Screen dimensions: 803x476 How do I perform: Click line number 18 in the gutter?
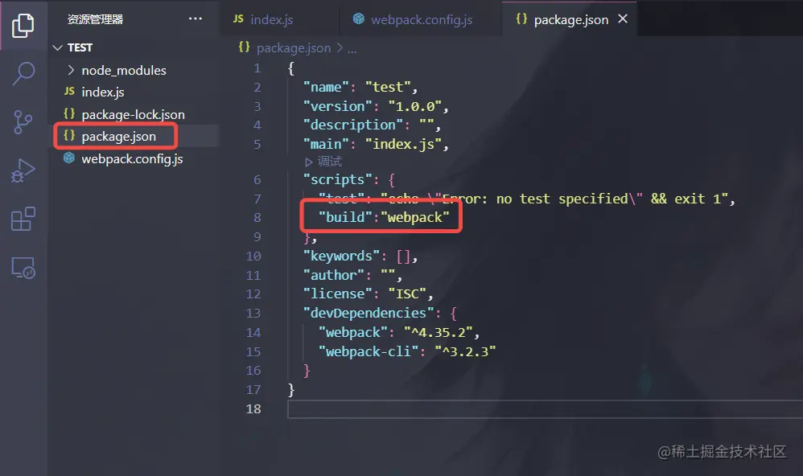coord(253,409)
